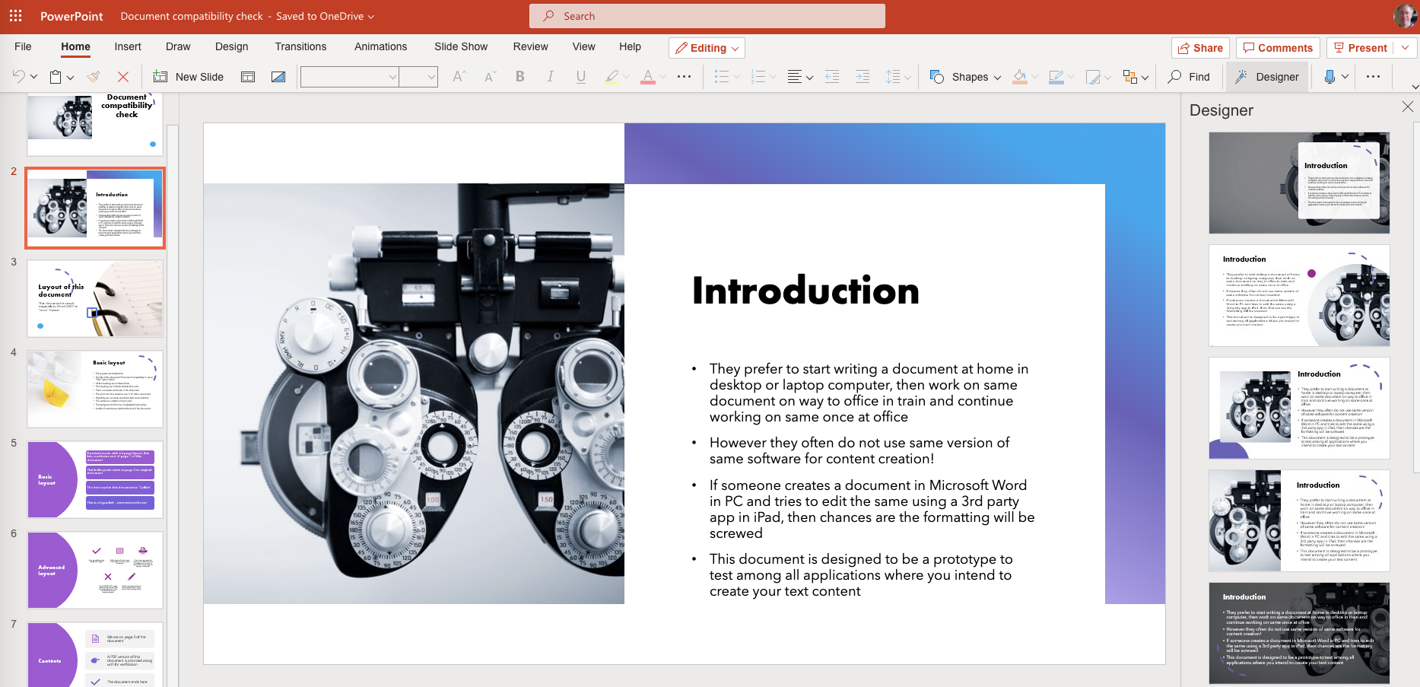Decrease font size with smaller A icon

[489, 76]
